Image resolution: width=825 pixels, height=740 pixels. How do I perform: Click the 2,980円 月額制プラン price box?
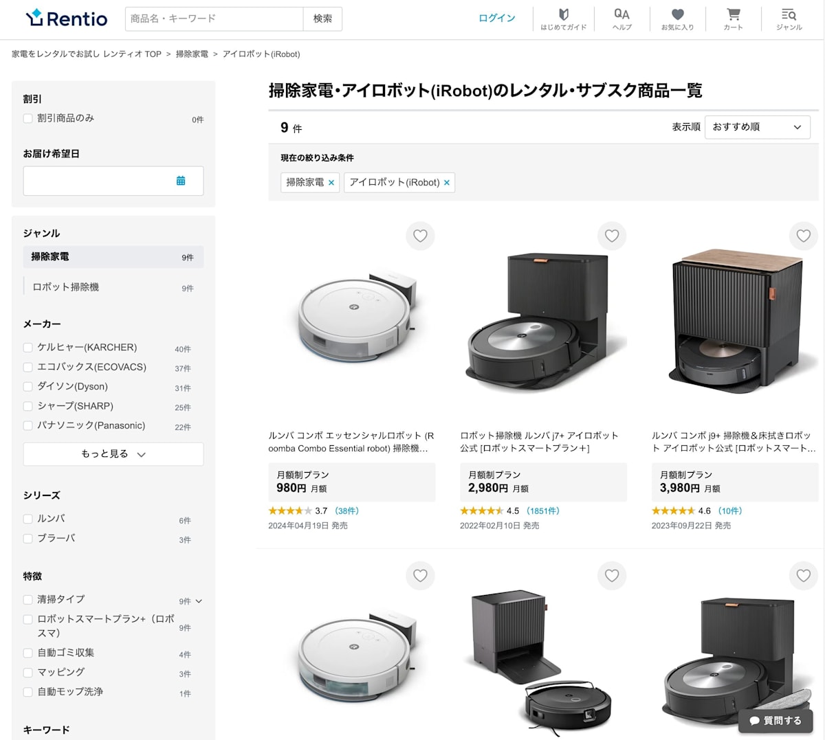coord(543,482)
